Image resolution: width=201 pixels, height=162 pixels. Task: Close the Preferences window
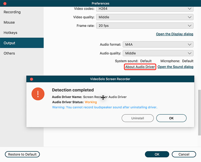tap(5, 3)
